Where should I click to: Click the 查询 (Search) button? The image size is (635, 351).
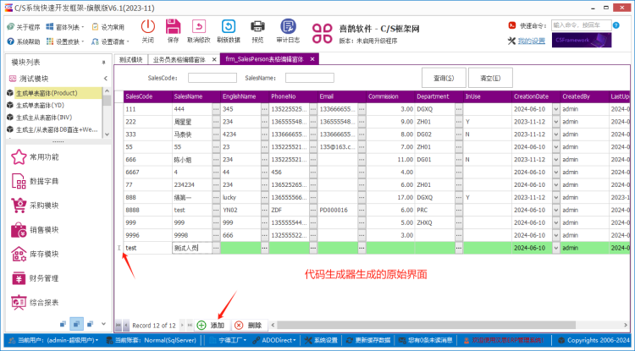pos(444,78)
